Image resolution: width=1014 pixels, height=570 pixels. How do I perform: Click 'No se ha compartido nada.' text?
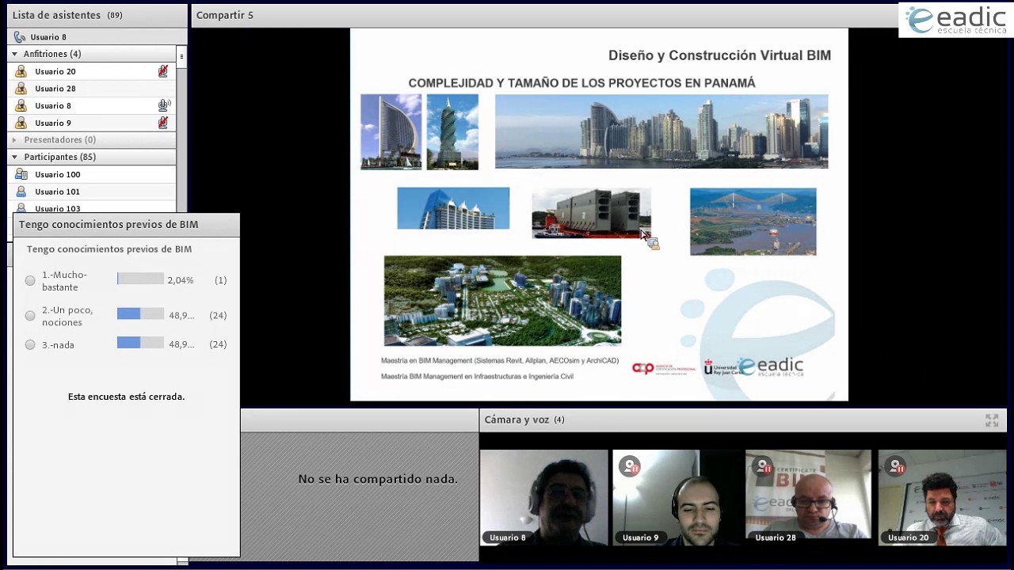pyautogui.click(x=378, y=479)
